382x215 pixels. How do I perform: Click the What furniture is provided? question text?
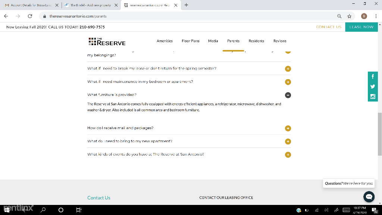(112, 95)
